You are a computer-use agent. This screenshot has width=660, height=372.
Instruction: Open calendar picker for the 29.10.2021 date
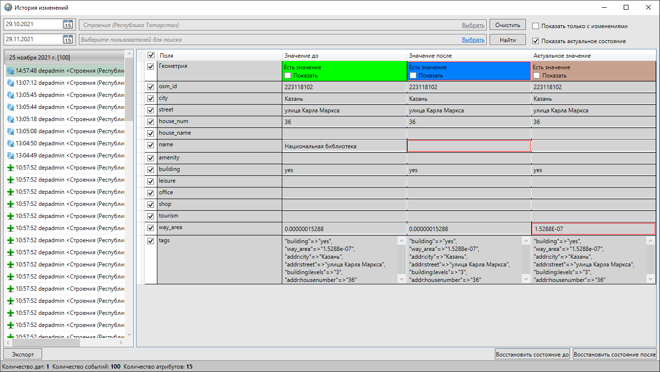pyautogui.click(x=68, y=25)
